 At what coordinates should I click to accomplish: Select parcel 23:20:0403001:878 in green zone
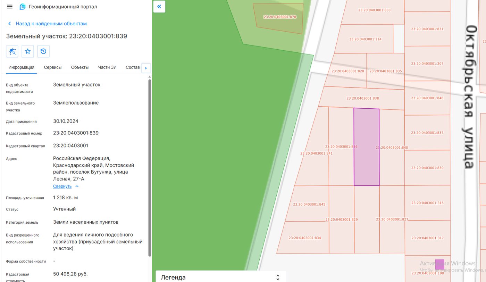point(280,17)
